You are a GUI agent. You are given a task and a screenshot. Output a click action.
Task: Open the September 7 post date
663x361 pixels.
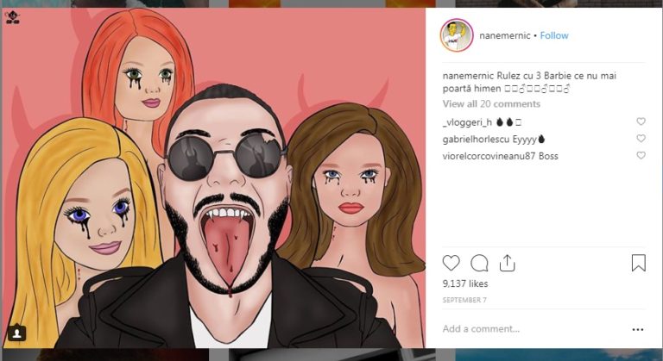[x=463, y=300]
